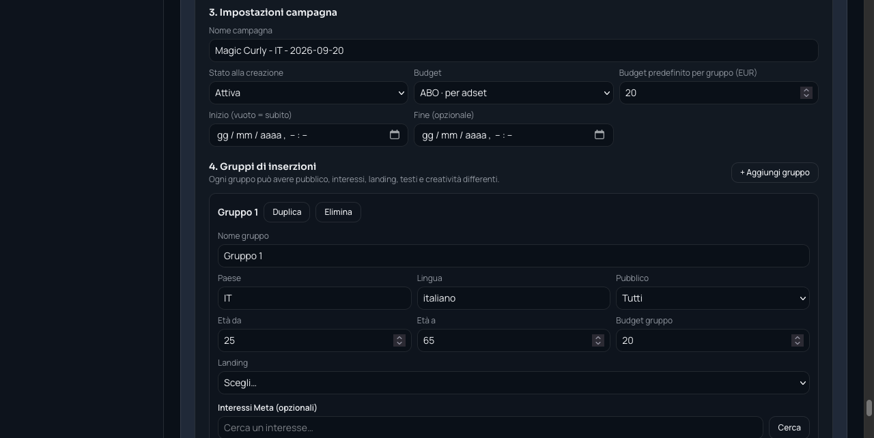Duplicate Gruppo 1 with Duplica button

pyautogui.click(x=287, y=212)
